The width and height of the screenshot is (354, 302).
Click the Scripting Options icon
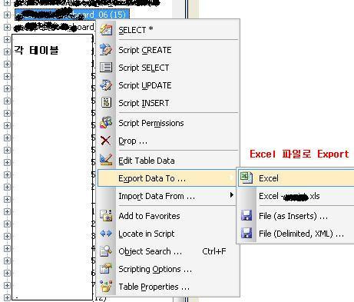click(x=106, y=269)
